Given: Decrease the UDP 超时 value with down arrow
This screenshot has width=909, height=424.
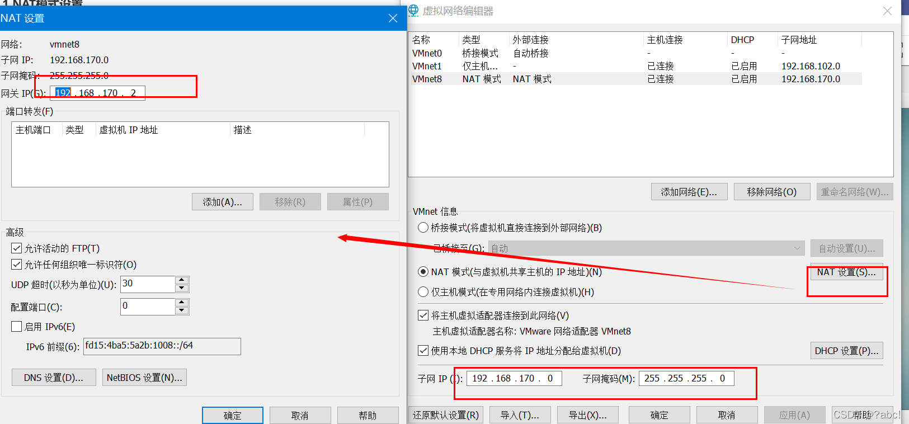Looking at the screenshot, I should [182, 288].
